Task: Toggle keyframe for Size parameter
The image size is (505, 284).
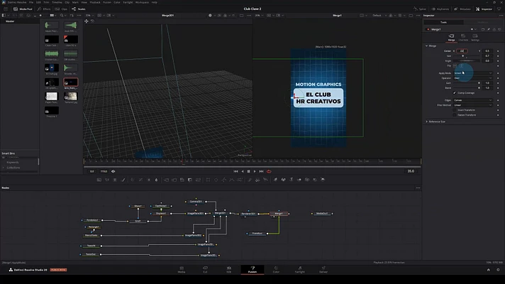Action: pos(498,56)
